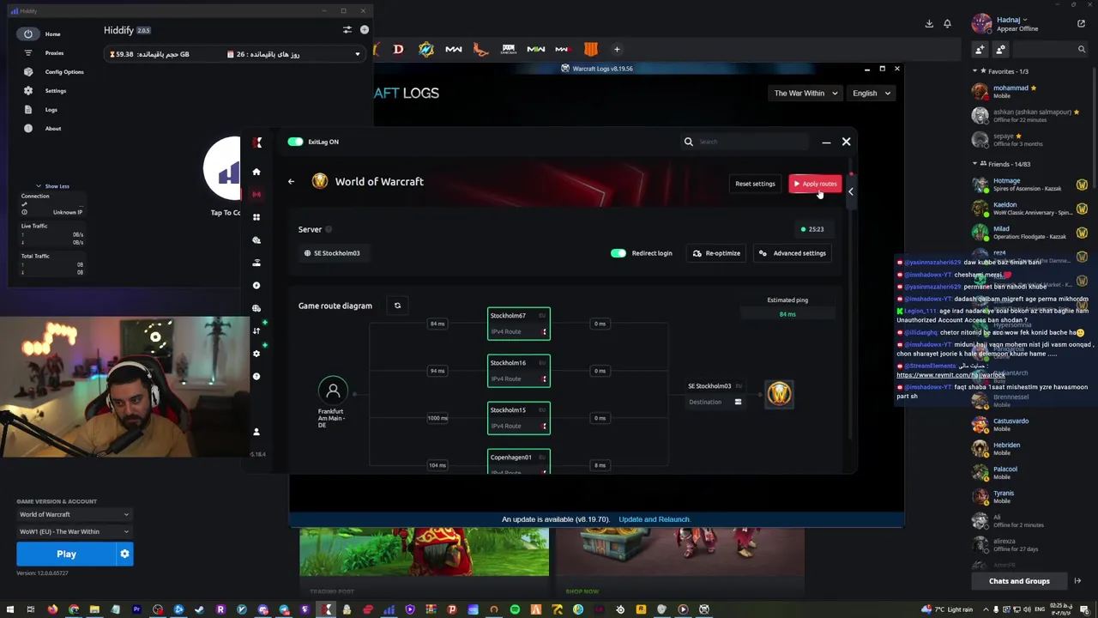This screenshot has width=1098, height=618.
Task: Open Advanced settings in ExitLag
Action: click(x=793, y=253)
